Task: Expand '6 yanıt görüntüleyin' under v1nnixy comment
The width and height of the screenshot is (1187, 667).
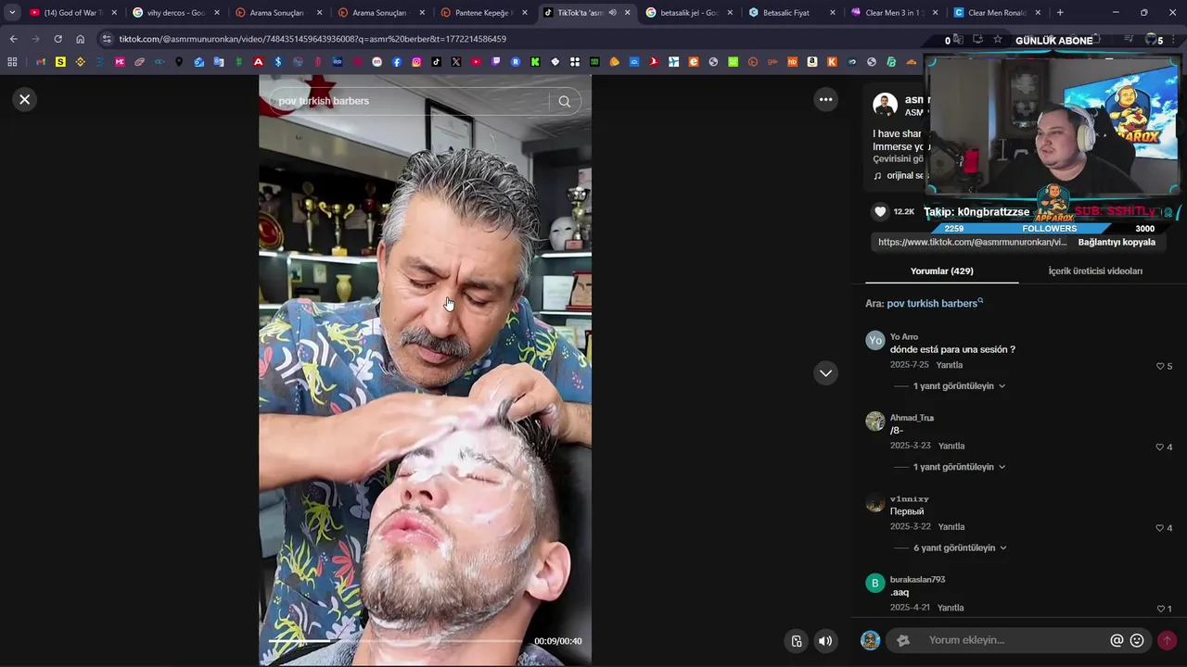Action: tap(960, 547)
